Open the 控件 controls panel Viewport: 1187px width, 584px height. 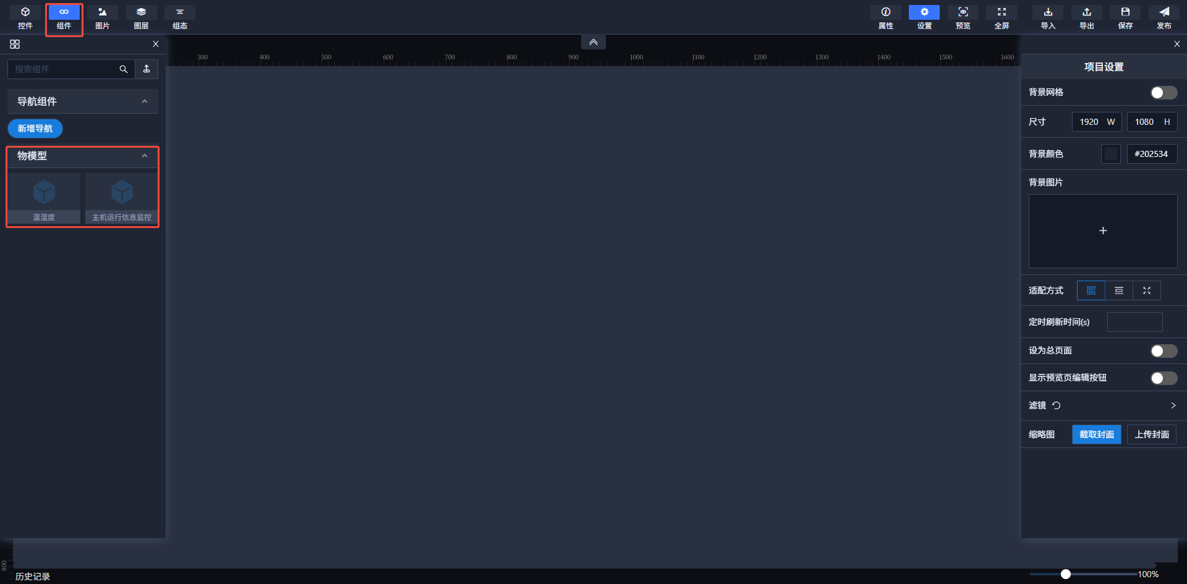pos(25,18)
